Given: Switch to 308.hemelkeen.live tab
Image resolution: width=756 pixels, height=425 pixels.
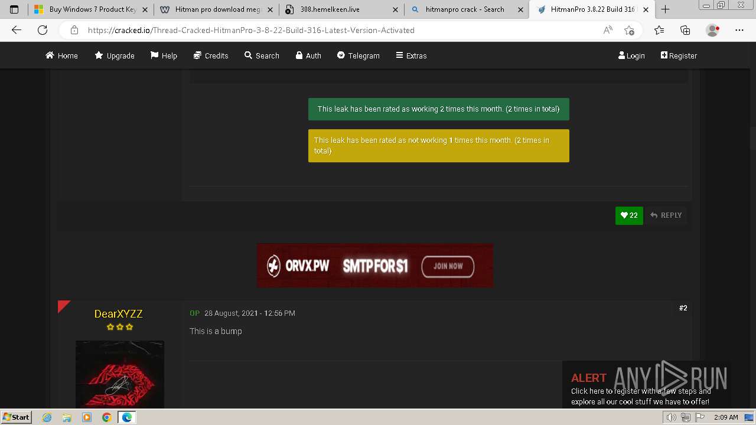Looking at the screenshot, I should pyautogui.click(x=342, y=9).
